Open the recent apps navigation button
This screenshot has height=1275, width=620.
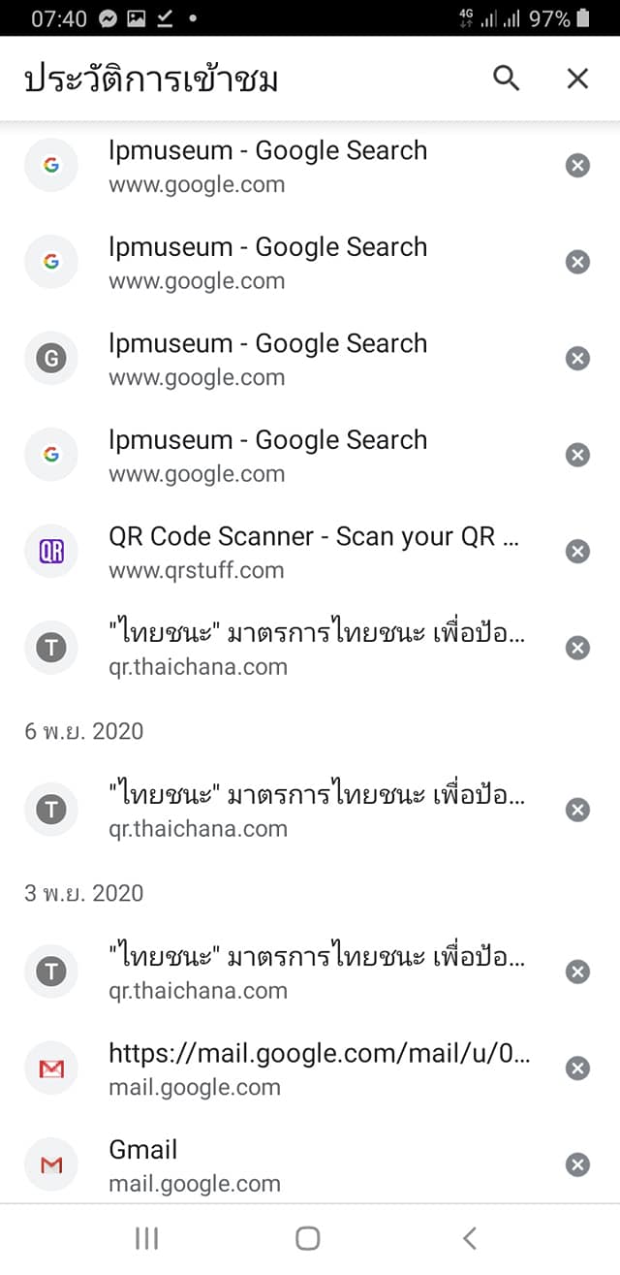pos(146,1238)
